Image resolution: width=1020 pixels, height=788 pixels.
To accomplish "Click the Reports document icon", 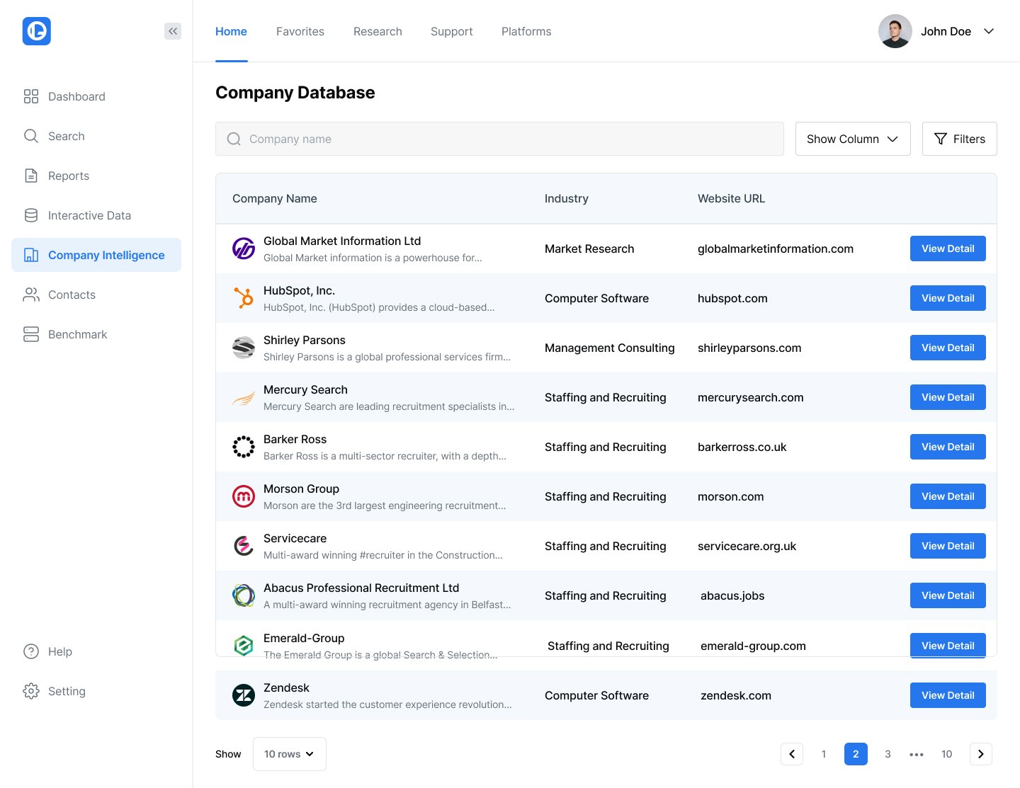I will point(31,176).
